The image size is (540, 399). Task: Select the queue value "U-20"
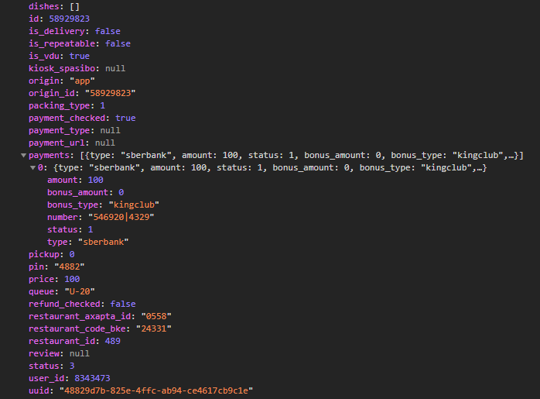[x=77, y=291]
